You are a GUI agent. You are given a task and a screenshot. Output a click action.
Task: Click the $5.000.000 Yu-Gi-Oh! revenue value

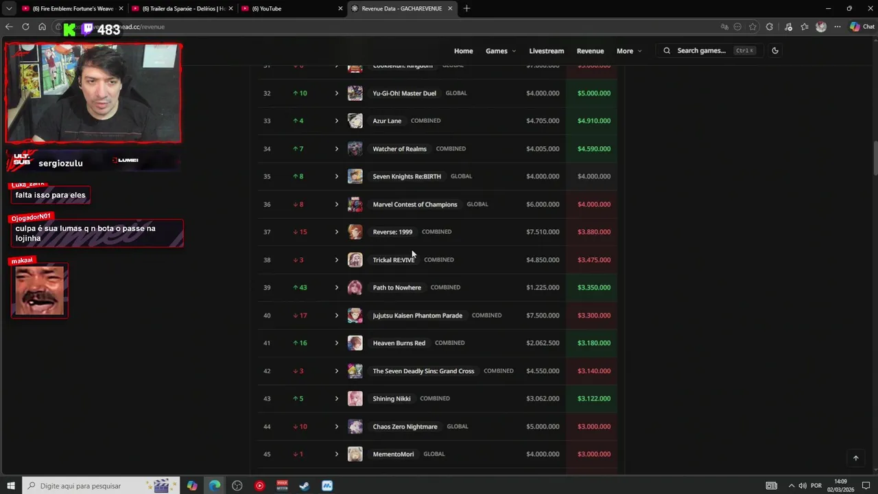coord(594,93)
